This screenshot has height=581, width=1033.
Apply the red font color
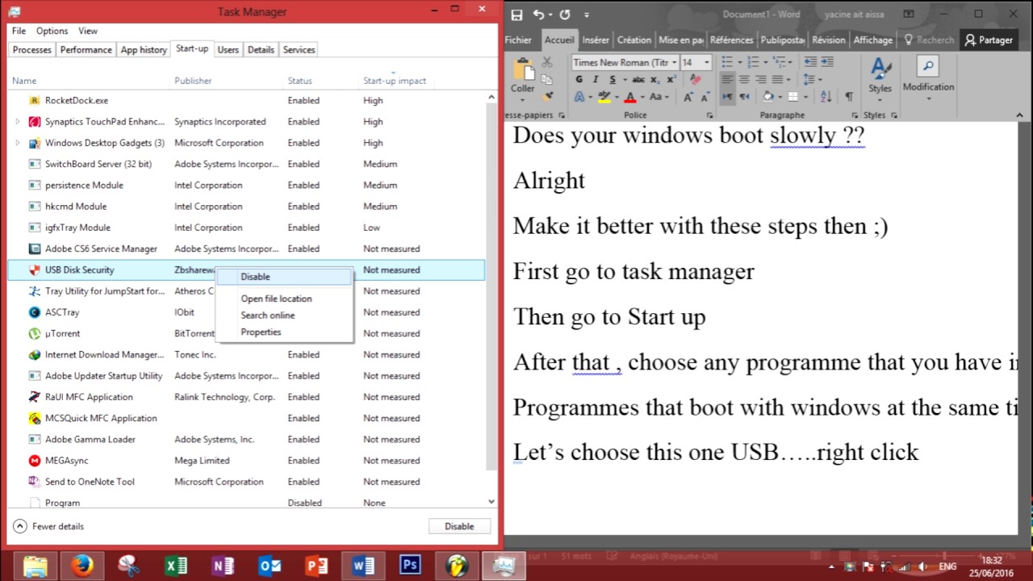631,97
